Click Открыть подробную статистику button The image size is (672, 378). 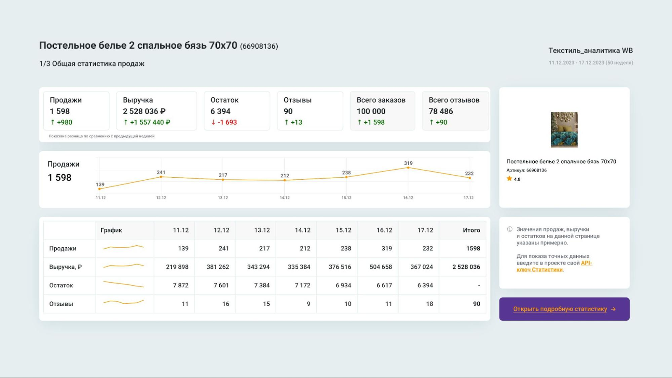point(559,309)
